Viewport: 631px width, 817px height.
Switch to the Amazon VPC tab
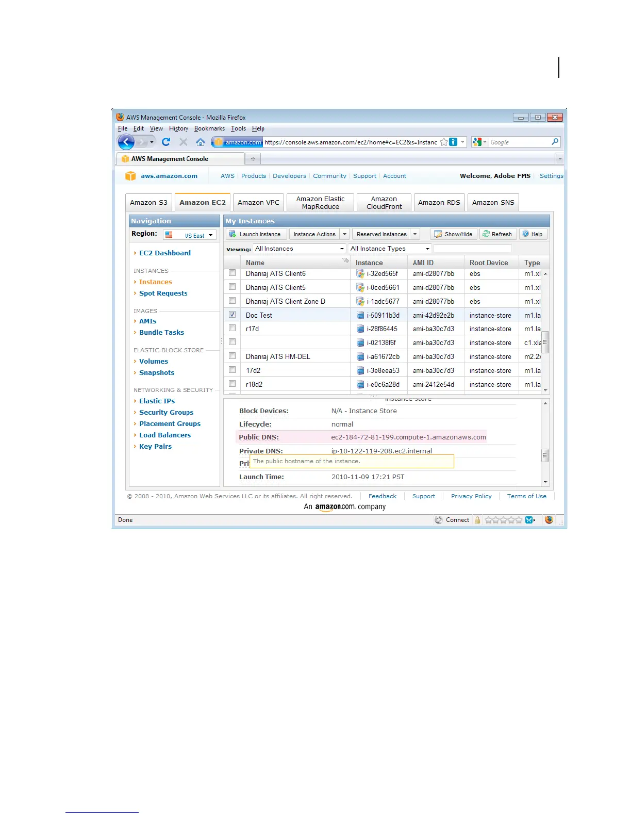(x=258, y=202)
